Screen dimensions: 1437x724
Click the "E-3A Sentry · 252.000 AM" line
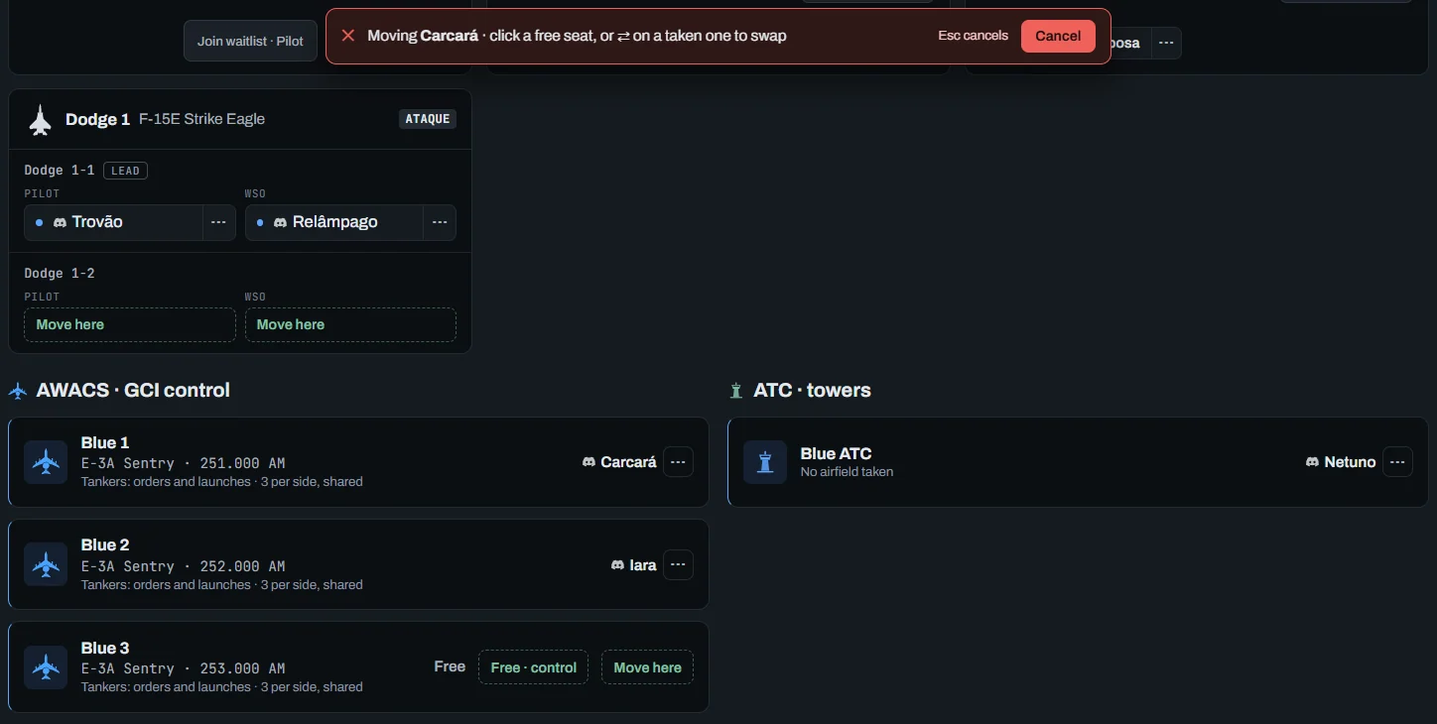(183, 566)
